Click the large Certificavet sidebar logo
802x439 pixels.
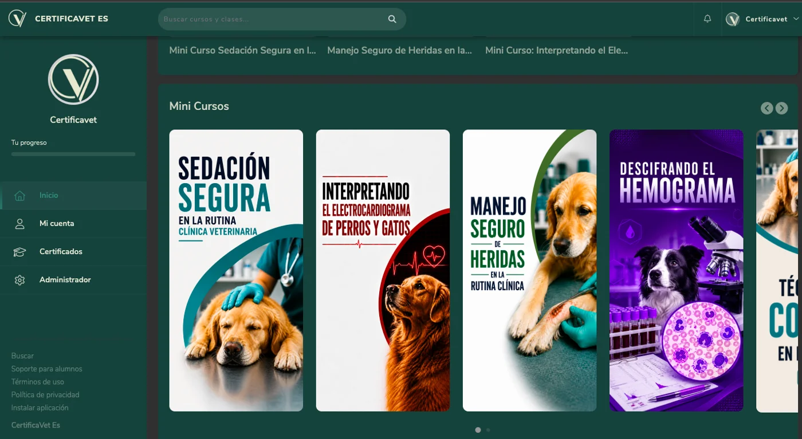point(73,80)
